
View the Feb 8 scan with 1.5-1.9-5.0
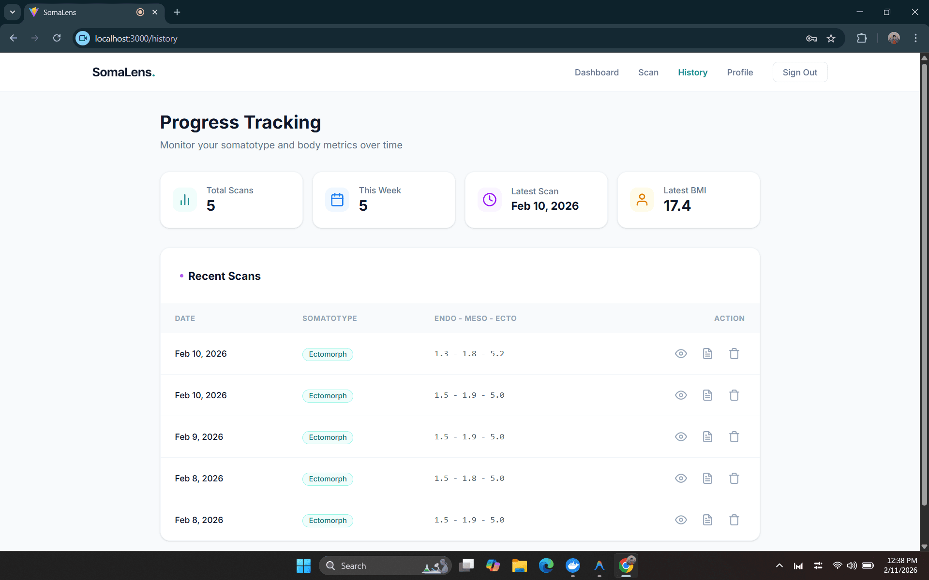pyautogui.click(x=681, y=520)
